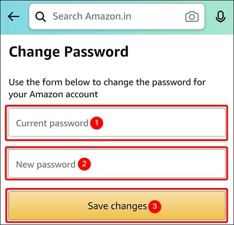Focus the Search Amazon.in field
Viewport: 234px width, 225px height.
click(117, 17)
